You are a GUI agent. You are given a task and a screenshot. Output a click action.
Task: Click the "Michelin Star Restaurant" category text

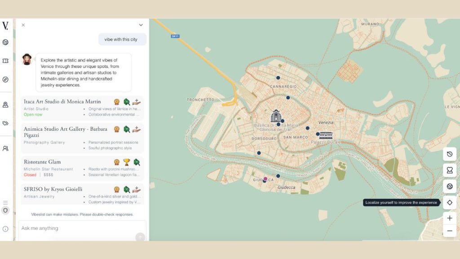point(49,169)
